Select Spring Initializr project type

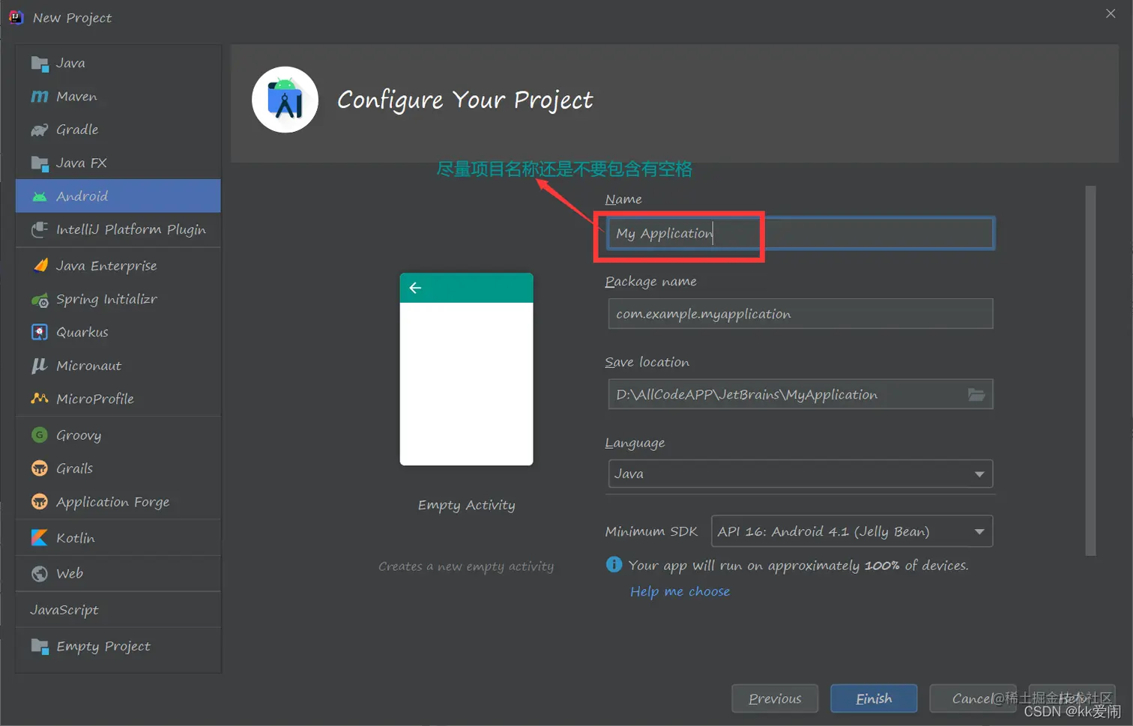[x=118, y=299]
